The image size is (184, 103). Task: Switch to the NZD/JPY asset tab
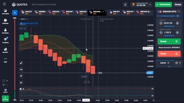(128, 13)
